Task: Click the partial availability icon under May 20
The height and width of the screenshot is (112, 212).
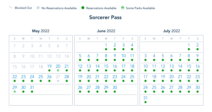Action: click(x=58, y=70)
